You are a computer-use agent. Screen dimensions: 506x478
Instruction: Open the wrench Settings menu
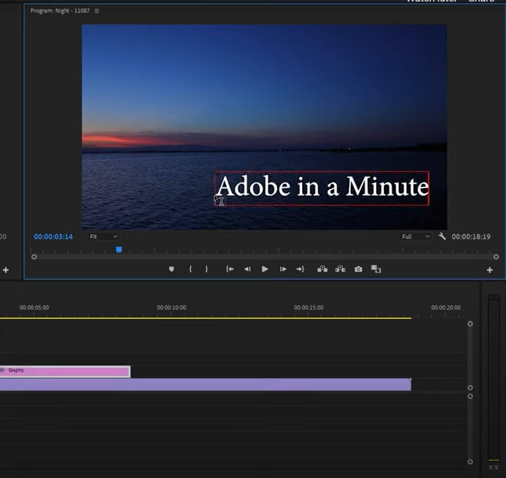pyautogui.click(x=442, y=237)
